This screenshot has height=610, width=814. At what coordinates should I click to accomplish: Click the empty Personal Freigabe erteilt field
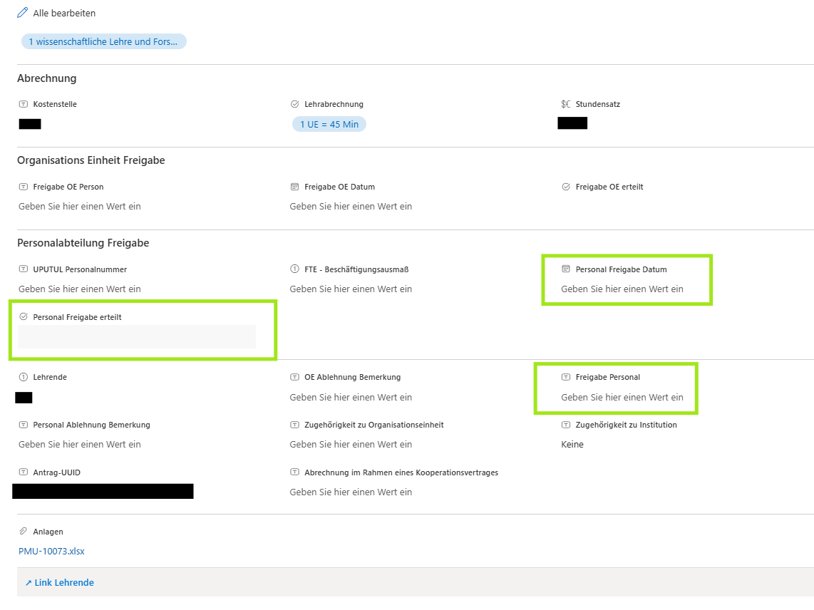click(x=137, y=336)
